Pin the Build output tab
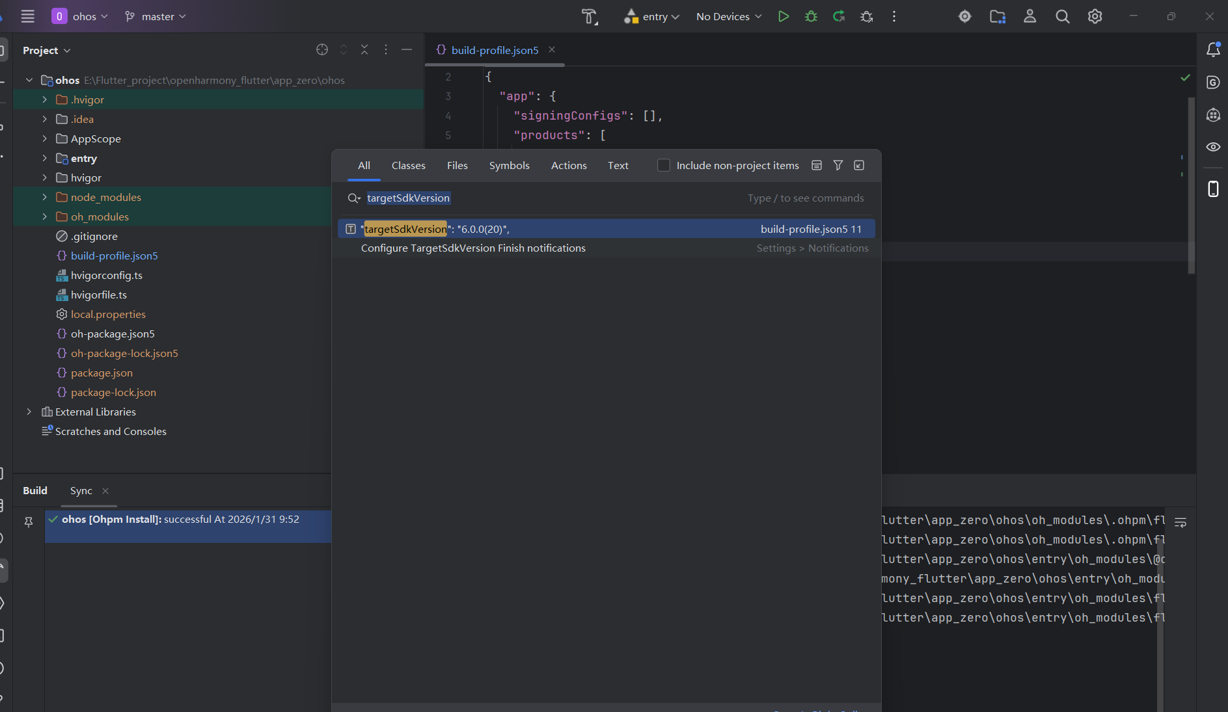 click(x=29, y=521)
